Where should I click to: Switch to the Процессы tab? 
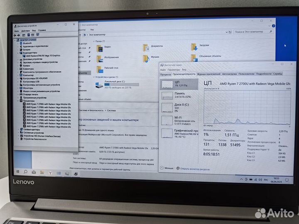[x=166, y=75]
